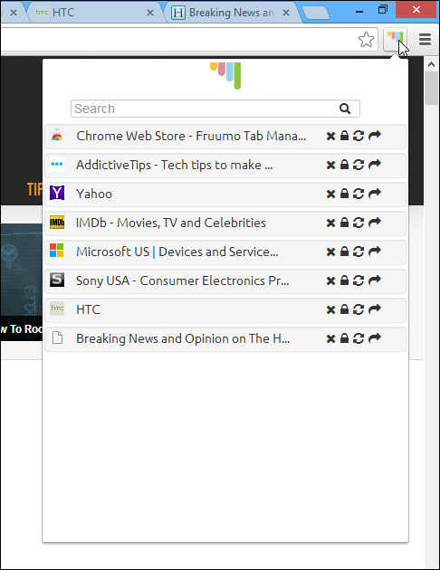
Task: Select 'Sony USA - Consumer Electronics Pr...' entry
Action: point(225,281)
